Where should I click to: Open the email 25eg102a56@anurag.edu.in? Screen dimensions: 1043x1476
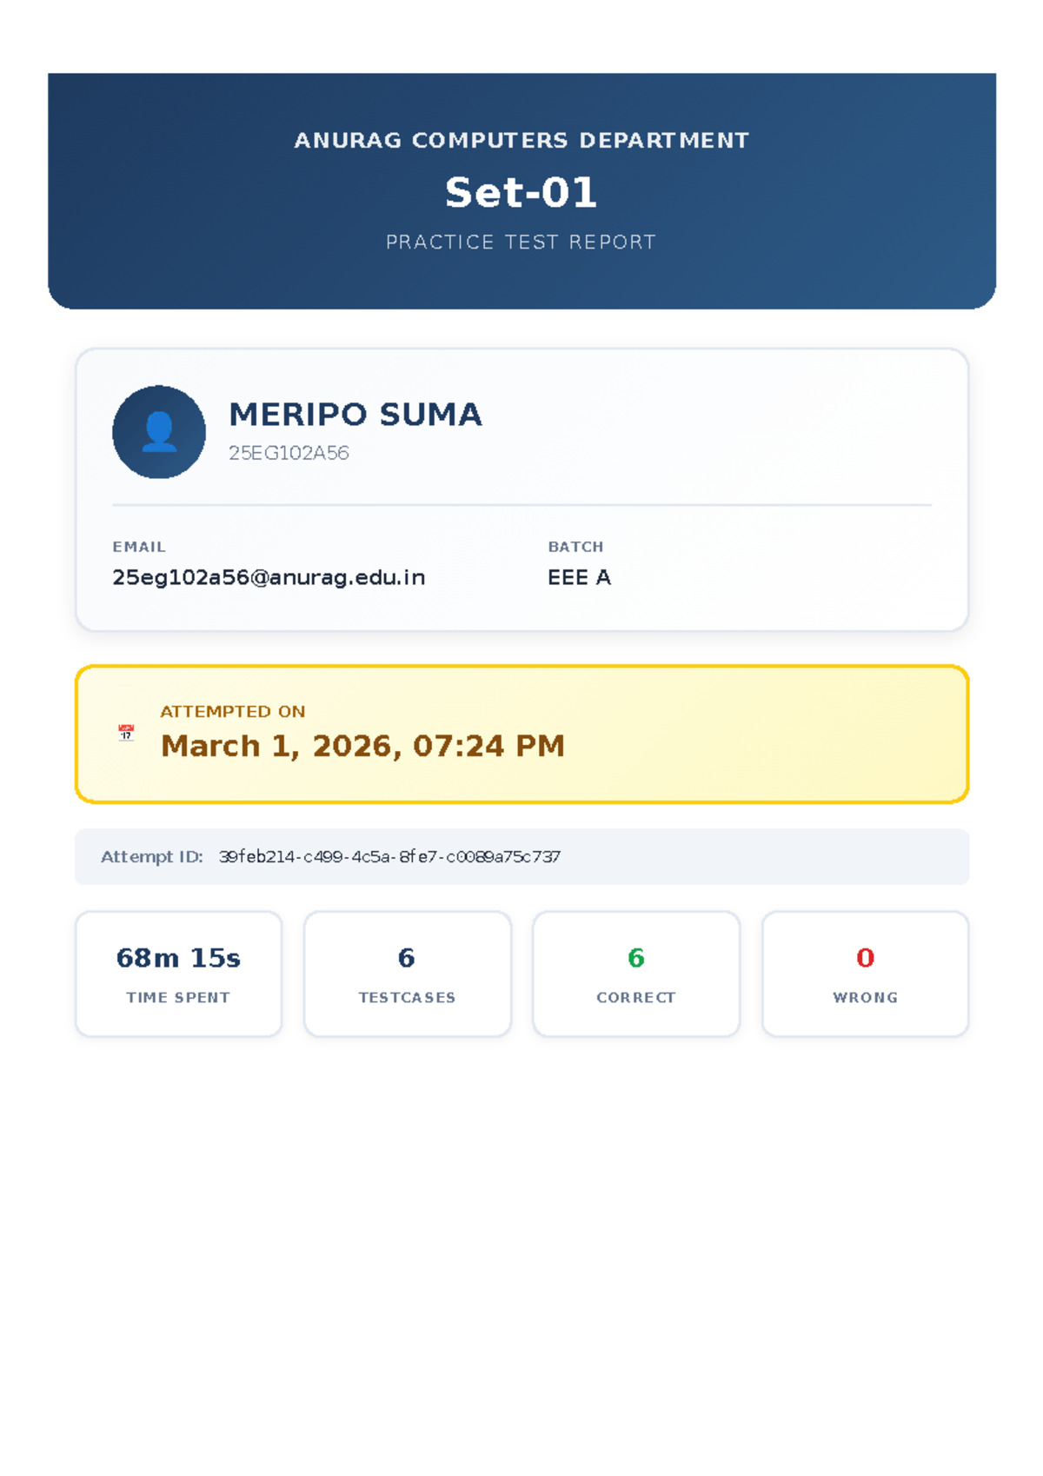[269, 577]
